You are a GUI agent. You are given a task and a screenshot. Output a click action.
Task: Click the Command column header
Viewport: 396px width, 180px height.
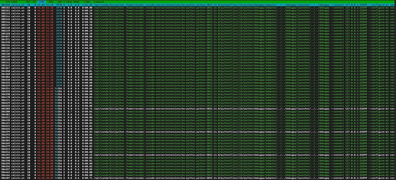[99, 2]
